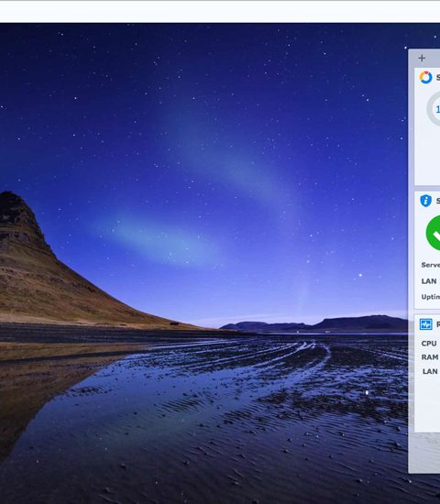The width and height of the screenshot is (440, 504).
Task: Select the RAM label in Resource Monitor
Action: pos(430,357)
